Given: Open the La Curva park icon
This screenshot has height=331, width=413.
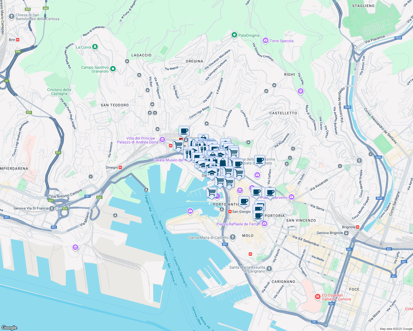Looking at the screenshot, I should point(95,47).
